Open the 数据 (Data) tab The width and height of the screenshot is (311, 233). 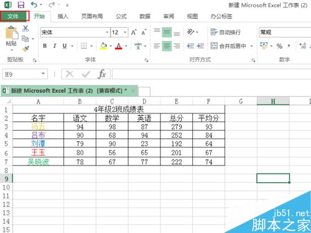click(x=145, y=16)
